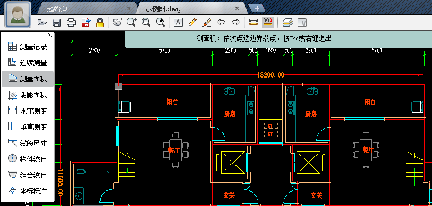The image size is (432, 206).
Task: Select 测量面积 area measurement
Action: click(28, 79)
